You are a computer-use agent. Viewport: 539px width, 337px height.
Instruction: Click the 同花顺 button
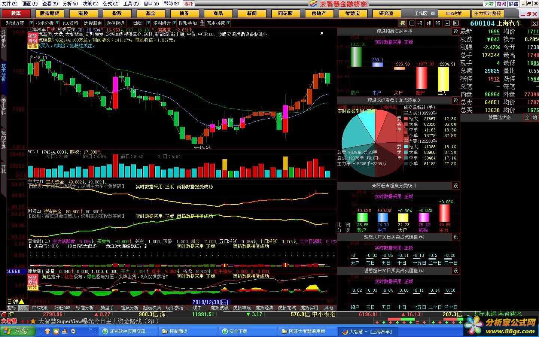pos(285,13)
